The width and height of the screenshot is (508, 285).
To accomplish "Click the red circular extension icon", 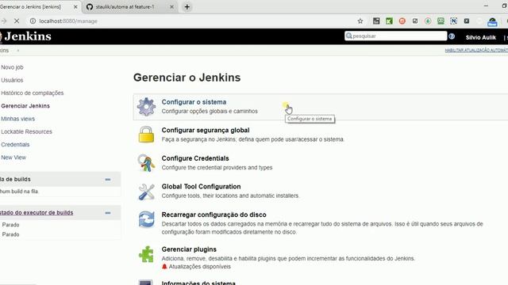I will coord(402,21).
